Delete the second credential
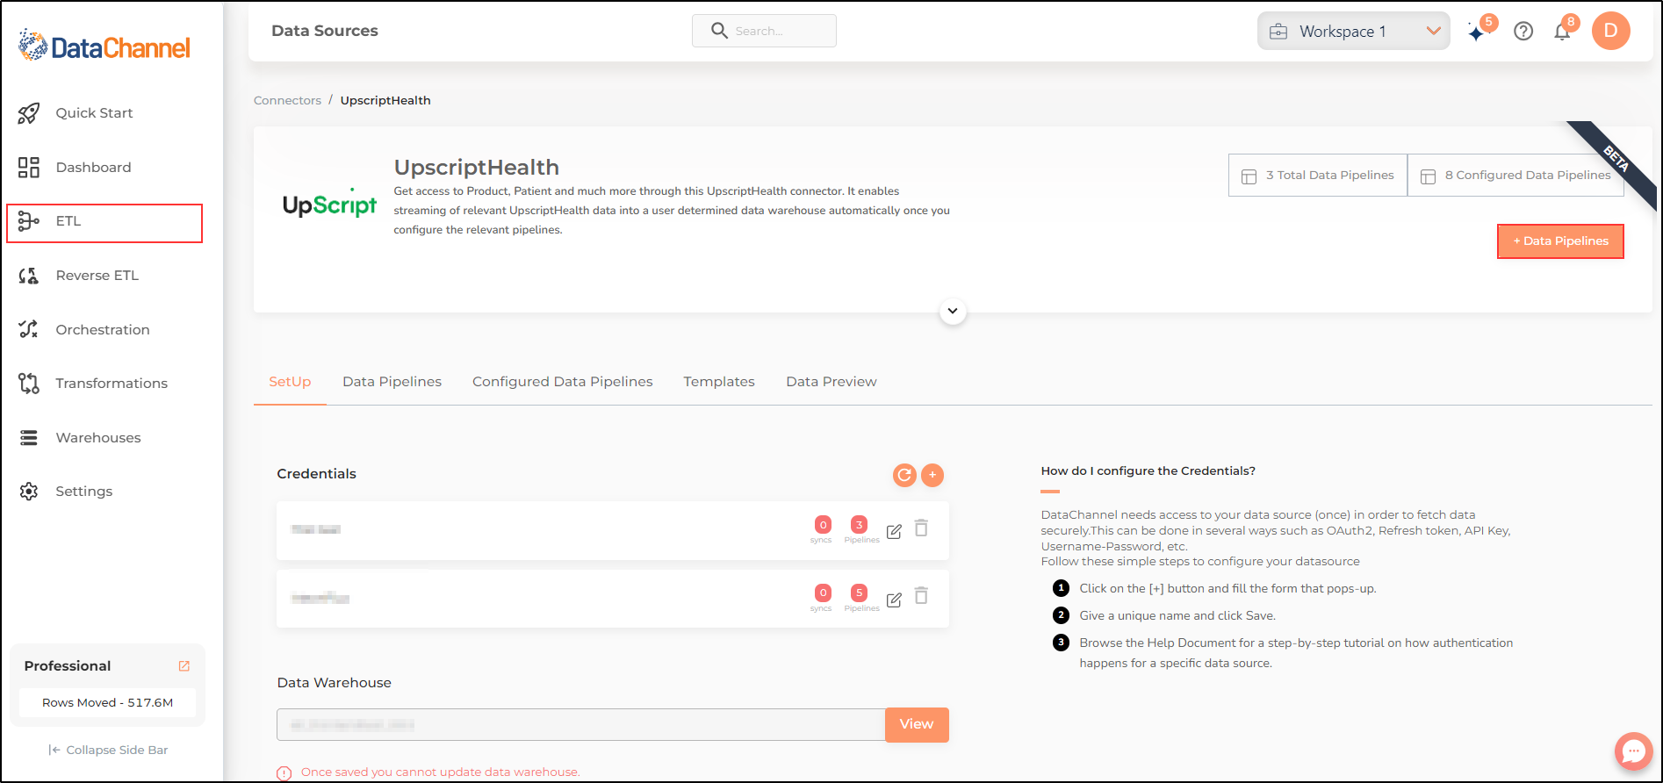1663x783 pixels. (x=921, y=596)
